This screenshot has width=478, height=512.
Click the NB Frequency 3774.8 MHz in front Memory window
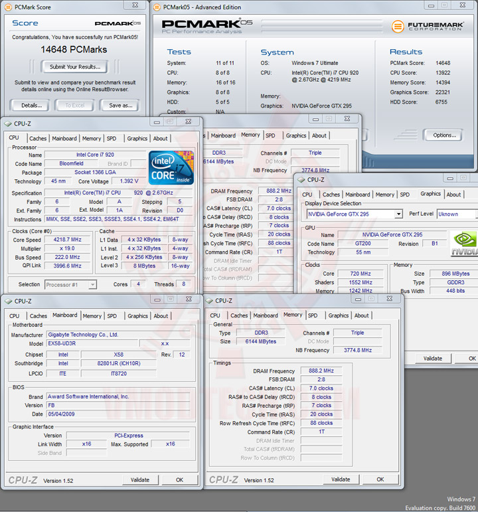click(x=358, y=350)
